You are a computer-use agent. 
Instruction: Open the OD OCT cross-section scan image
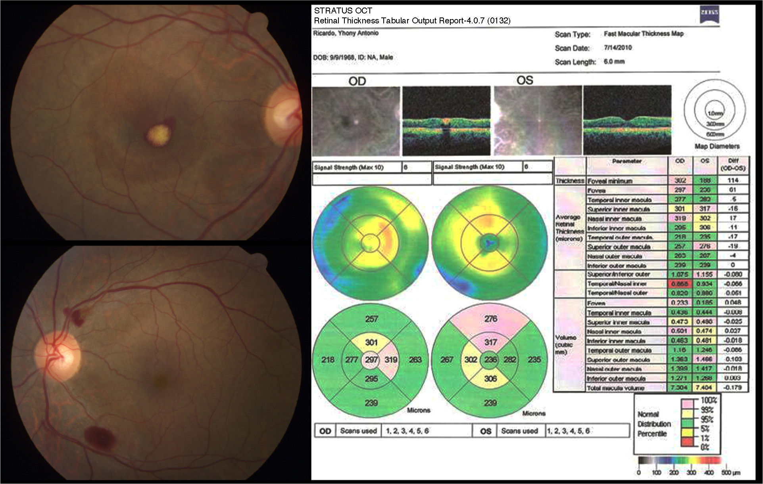click(x=446, y=121)
